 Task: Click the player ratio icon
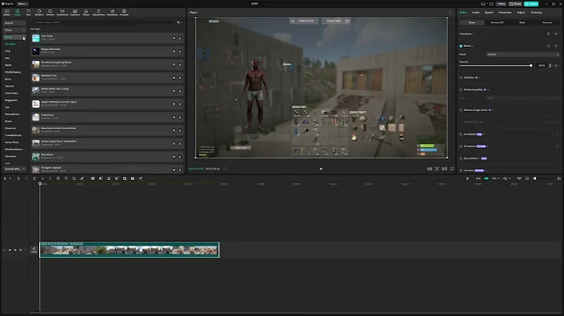point(445,169)
